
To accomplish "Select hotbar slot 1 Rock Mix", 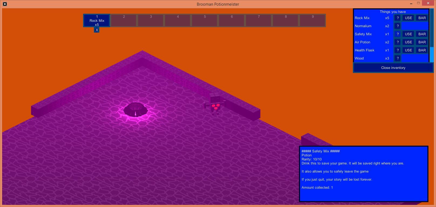I will pyautogui.click(x=97, y=20).
